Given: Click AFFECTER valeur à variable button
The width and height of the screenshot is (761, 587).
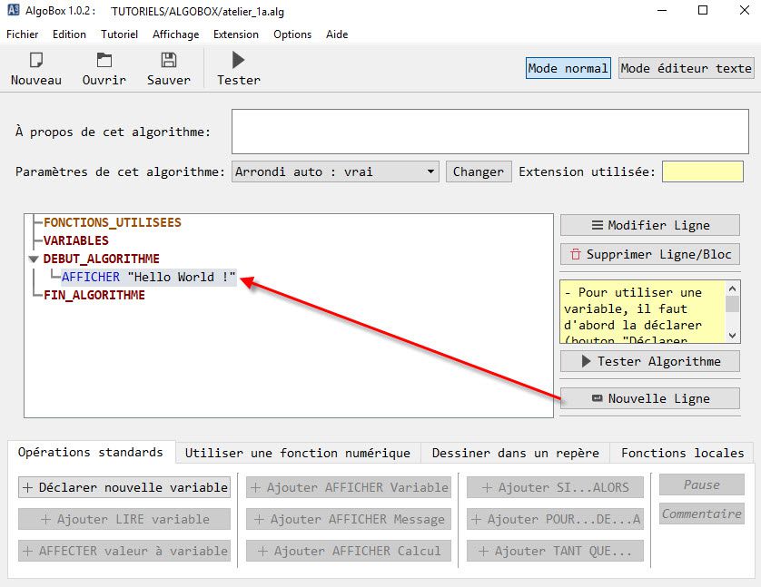Looking at the screenshot, I should click(124, 551).
